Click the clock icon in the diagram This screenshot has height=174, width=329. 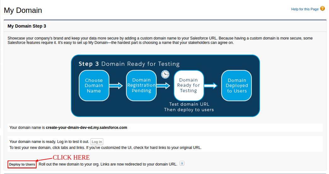tap(165, 74)
